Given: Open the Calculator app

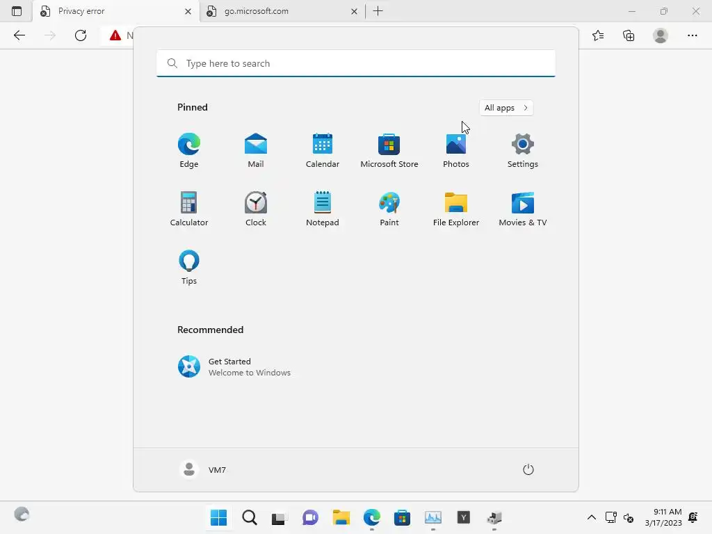Looking at the screenshot, I should point(189,209).
